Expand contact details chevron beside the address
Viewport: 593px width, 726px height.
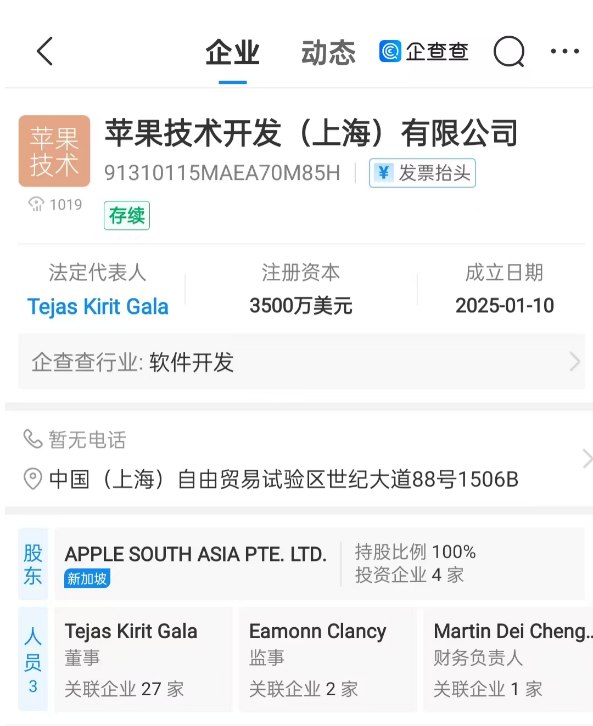point(586,459)
